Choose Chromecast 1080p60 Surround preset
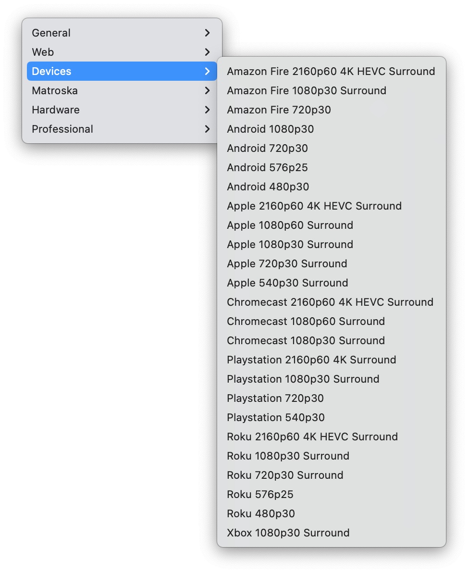The width and height of the screenshot is (468, 573). [x=331, y=321]
